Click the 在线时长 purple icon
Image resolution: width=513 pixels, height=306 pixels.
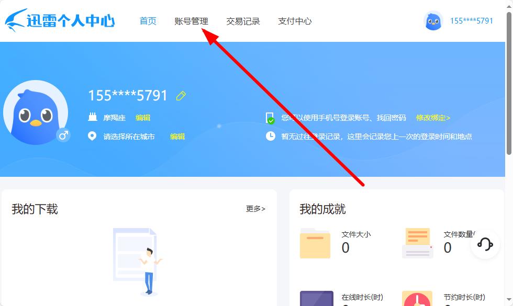pyautogui.click(x=317, y=298)
